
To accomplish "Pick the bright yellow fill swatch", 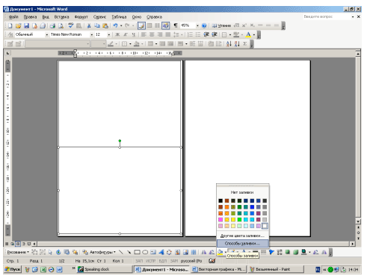I will click(x=233, y=220).
